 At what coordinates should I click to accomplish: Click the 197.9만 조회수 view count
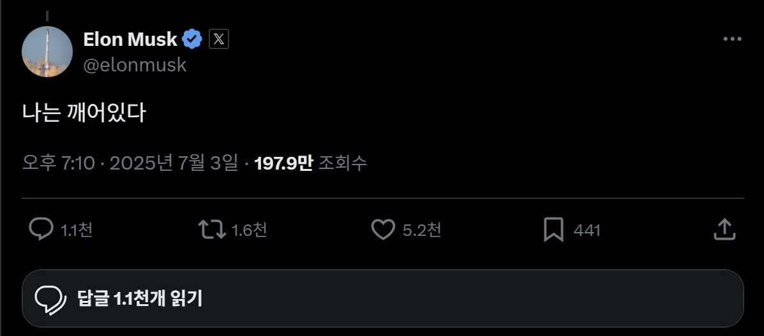[x=311, y=164]
